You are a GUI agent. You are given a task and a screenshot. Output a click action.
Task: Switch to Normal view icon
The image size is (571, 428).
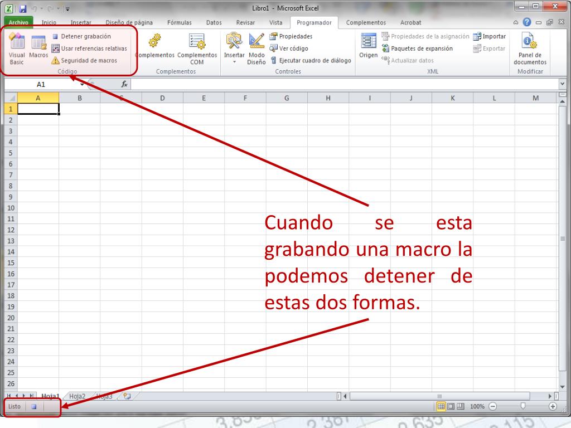pos(441,406)
